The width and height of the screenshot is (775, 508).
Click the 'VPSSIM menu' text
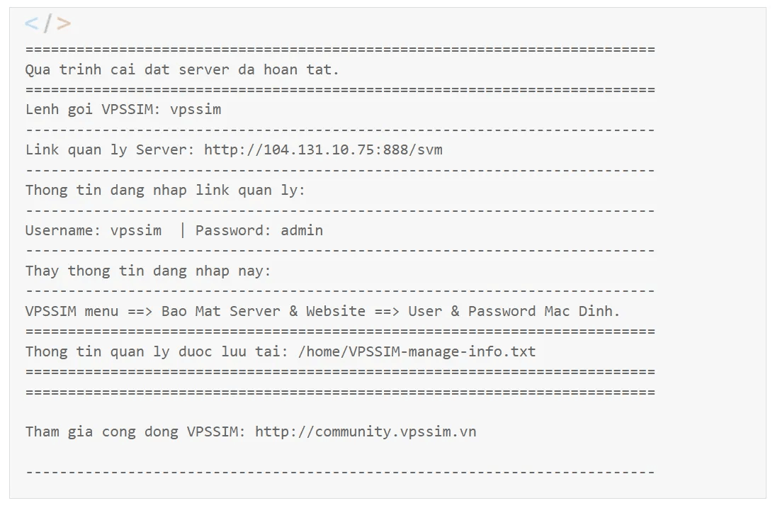(x=72, y=311)
